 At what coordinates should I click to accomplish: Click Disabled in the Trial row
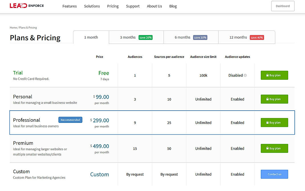[x=235, y=75]
